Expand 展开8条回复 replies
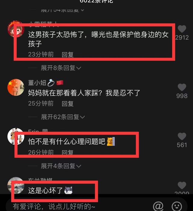193x211 pixels. coord(61,68)
